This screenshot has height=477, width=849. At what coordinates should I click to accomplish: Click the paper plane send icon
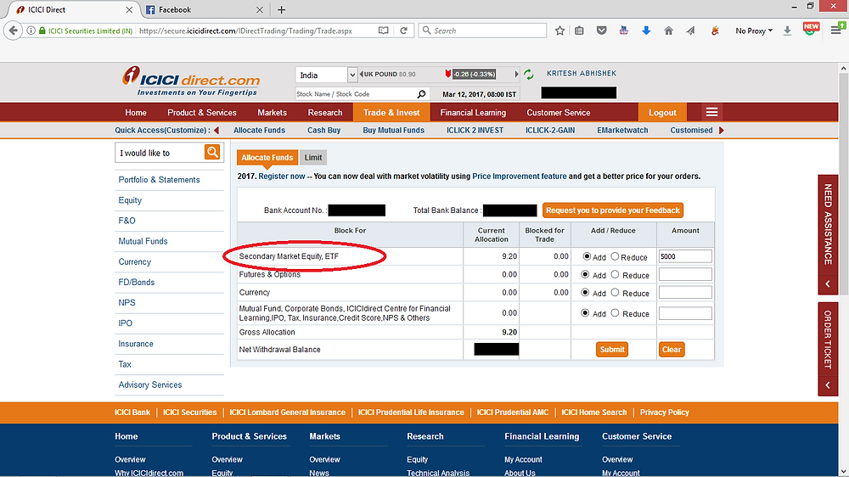coord(690,31)
